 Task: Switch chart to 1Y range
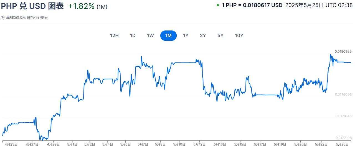pos(186,35)
